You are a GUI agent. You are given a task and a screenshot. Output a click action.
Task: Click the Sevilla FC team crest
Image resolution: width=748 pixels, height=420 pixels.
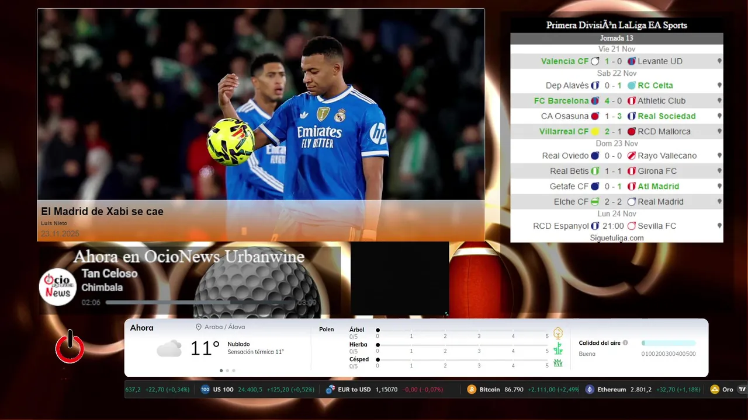click(631, 226)
